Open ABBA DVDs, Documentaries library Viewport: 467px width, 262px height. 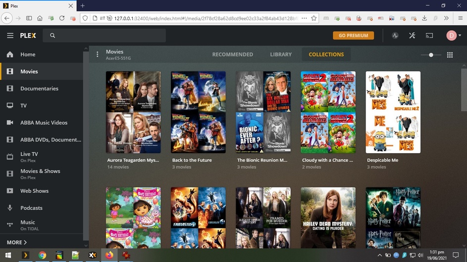point(42,139)
